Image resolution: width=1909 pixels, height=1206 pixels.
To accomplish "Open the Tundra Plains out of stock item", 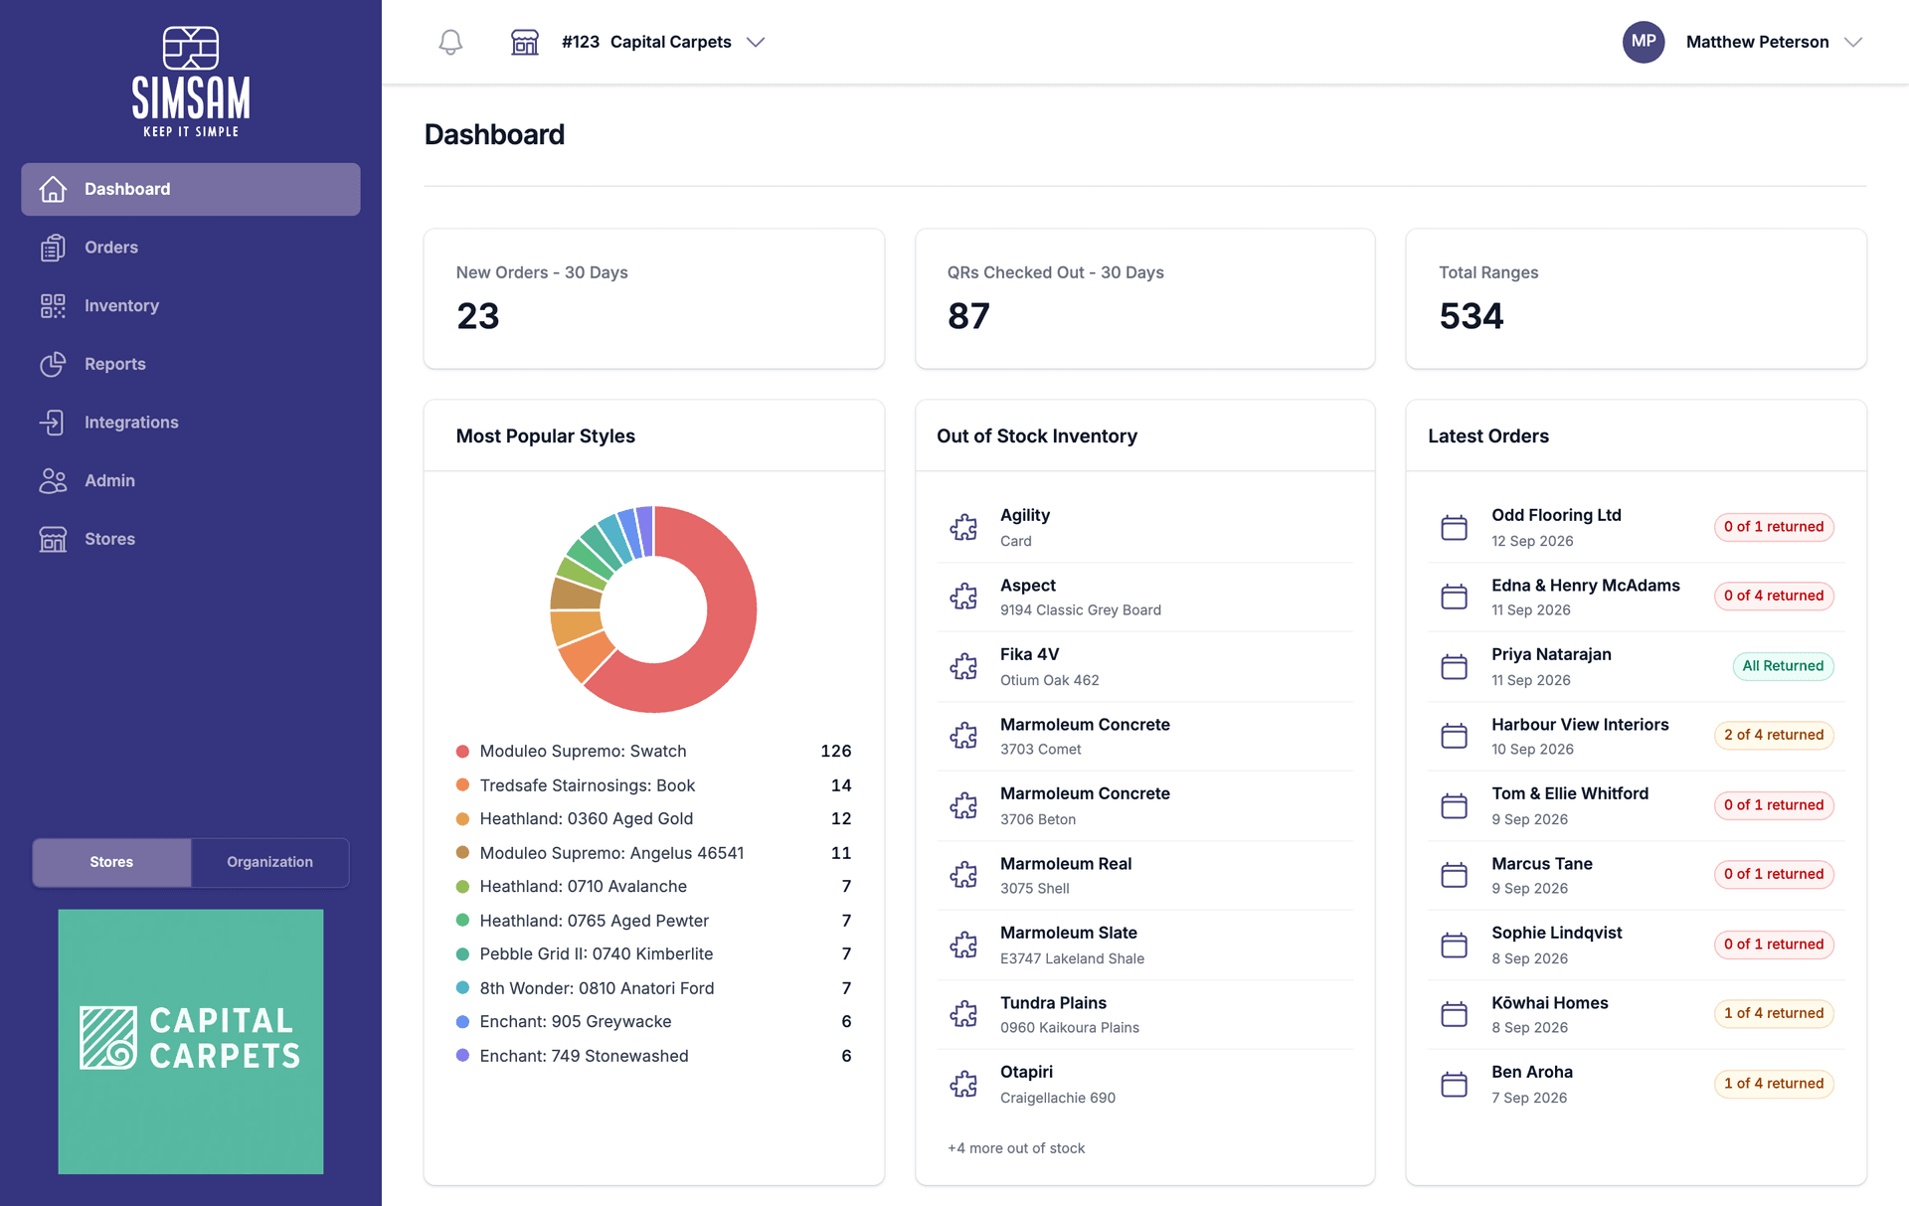I will point(1145,1014).
